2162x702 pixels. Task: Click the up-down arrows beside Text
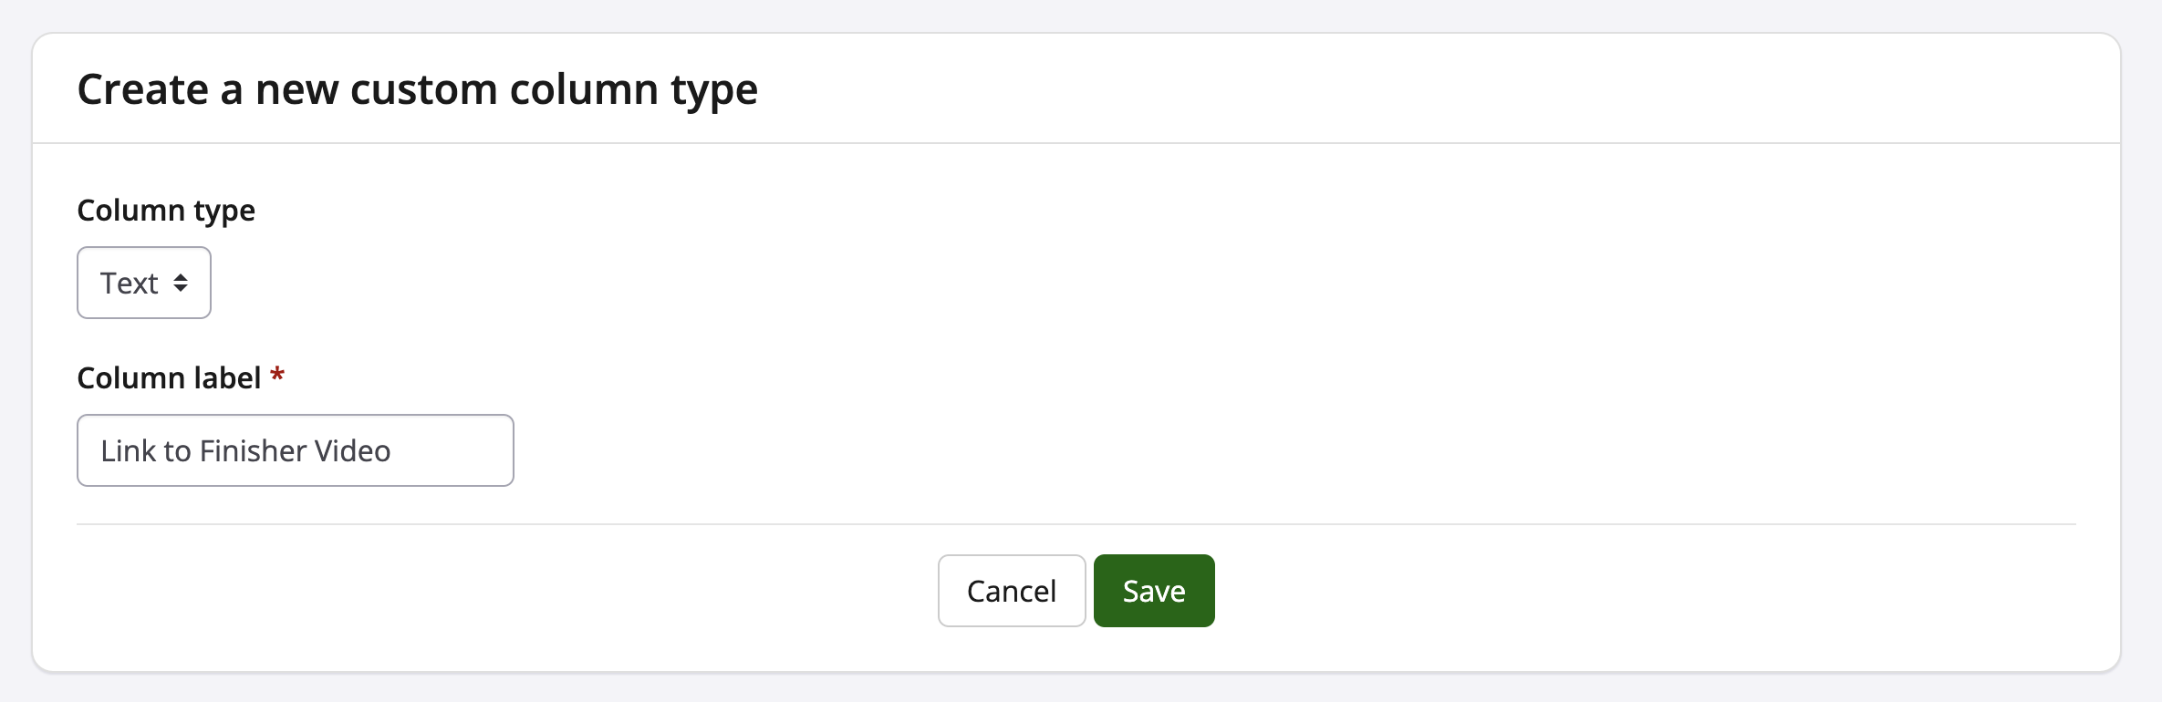coord(181,283)
